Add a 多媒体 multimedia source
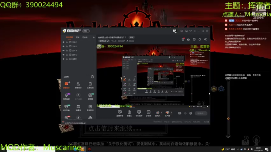 pyautogui.click(x=148, y=113)
